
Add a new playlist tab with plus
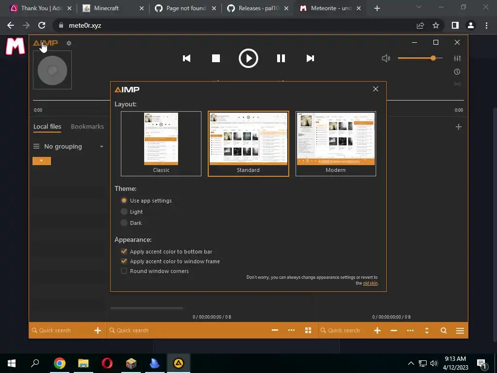(x=458, y=127)
